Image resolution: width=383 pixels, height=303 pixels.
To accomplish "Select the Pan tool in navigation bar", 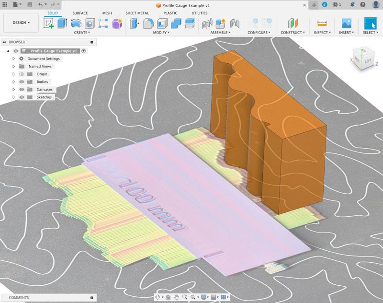I will pyautogui.click(x=176, y=297).
